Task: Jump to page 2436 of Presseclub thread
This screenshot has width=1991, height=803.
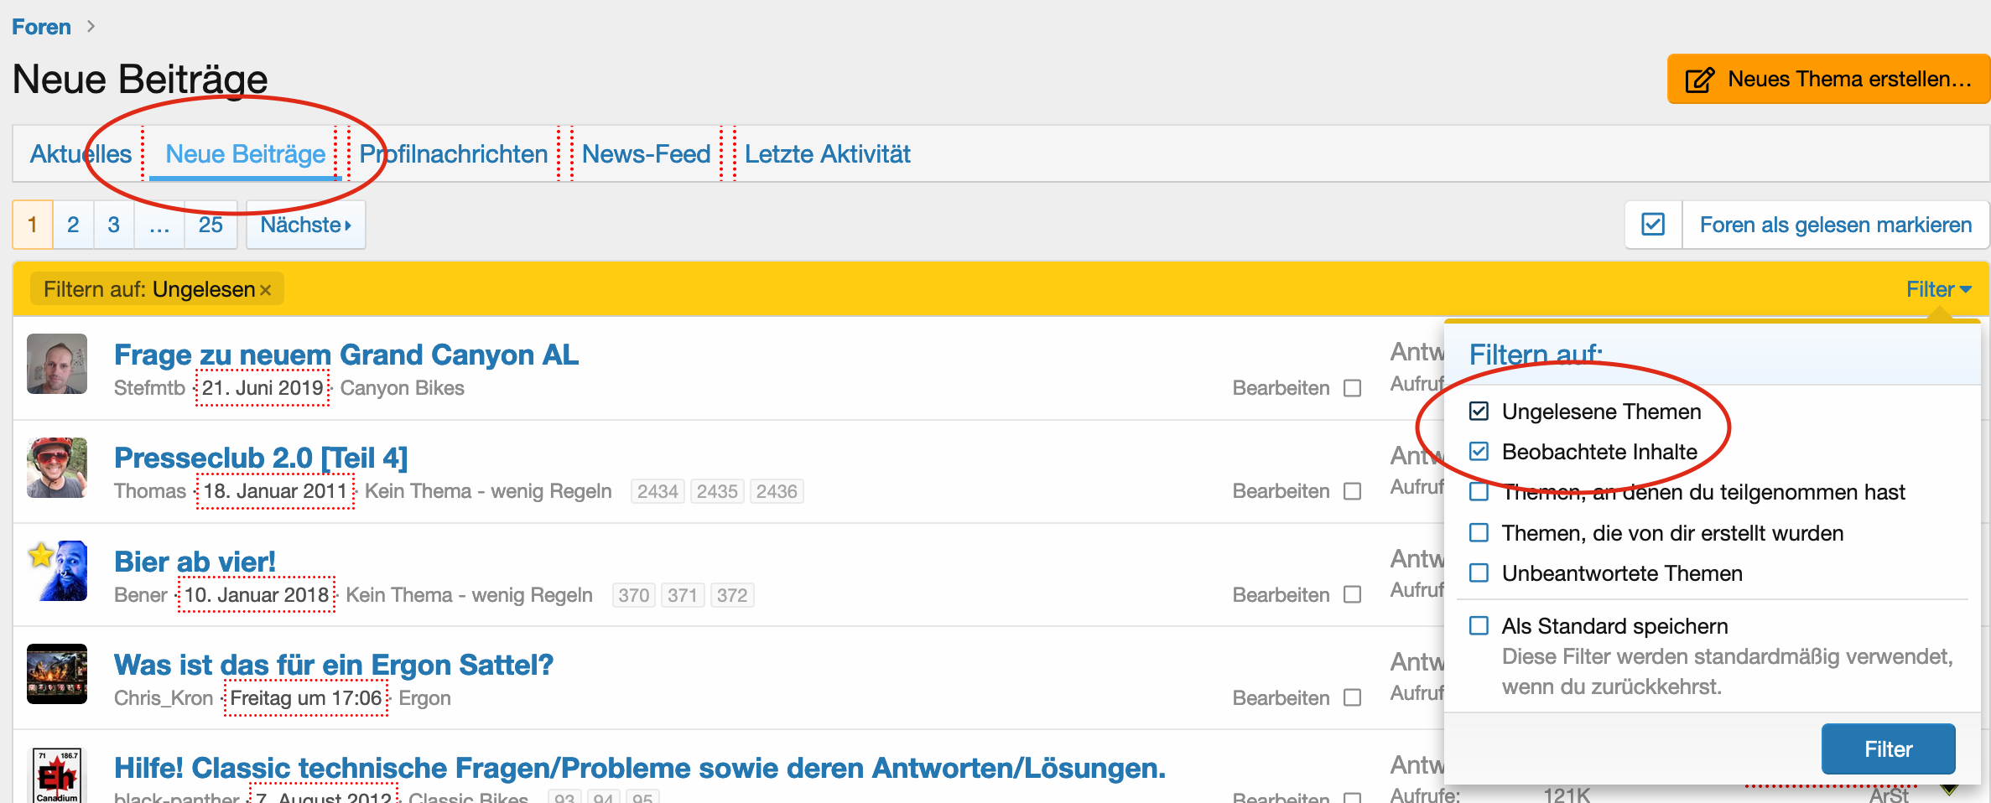Action: [x=776, y=491]
